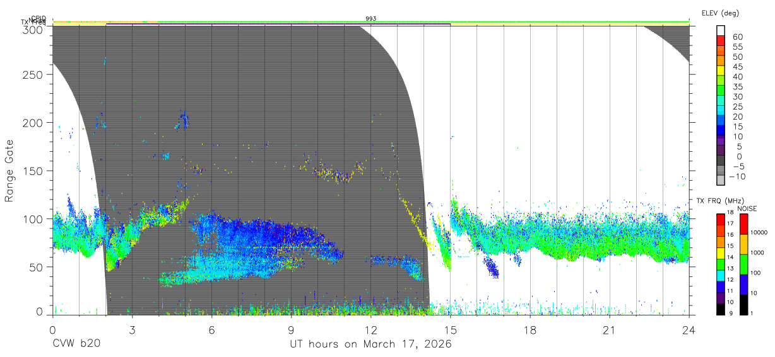Click the black bottom swatch of TX FRQ colorbar
The image size is (775, 357).
coord(721,310)
